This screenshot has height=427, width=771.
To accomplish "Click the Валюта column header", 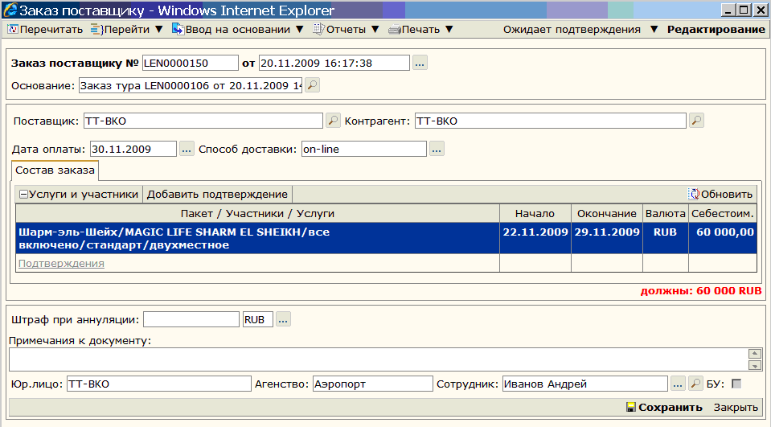I will click(666, 214).
